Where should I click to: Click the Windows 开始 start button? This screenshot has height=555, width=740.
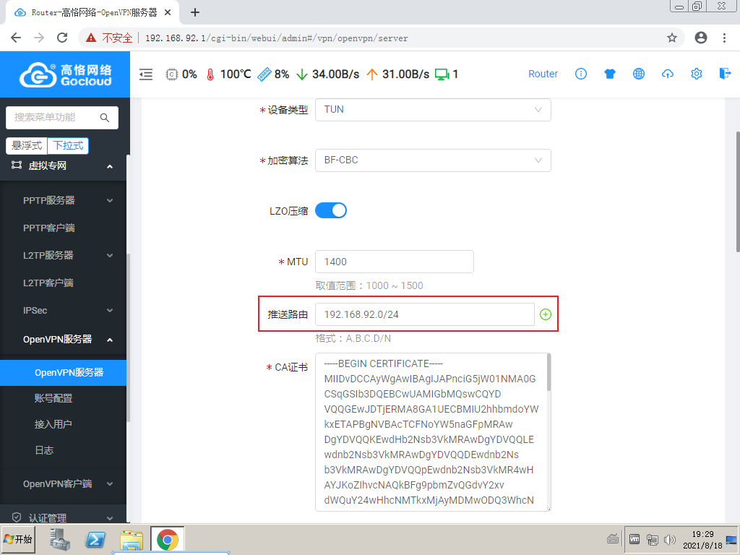18,539
